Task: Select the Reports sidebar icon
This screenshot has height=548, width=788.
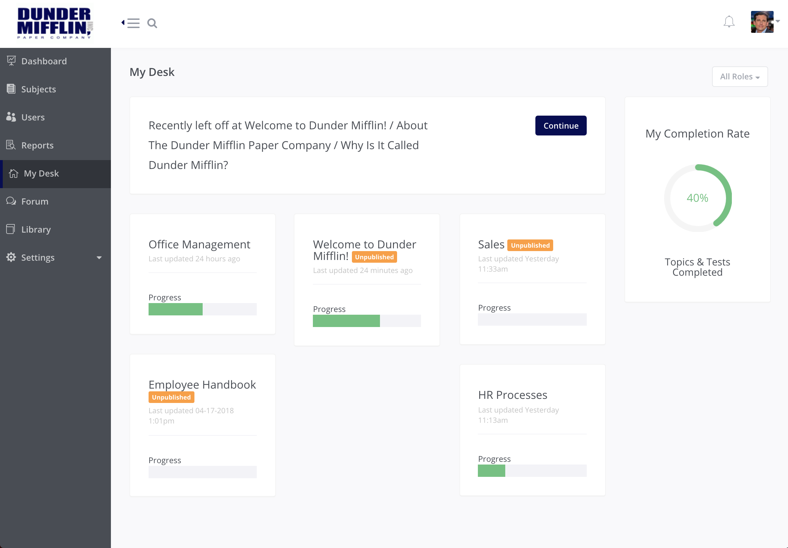Action: [11, 145]
